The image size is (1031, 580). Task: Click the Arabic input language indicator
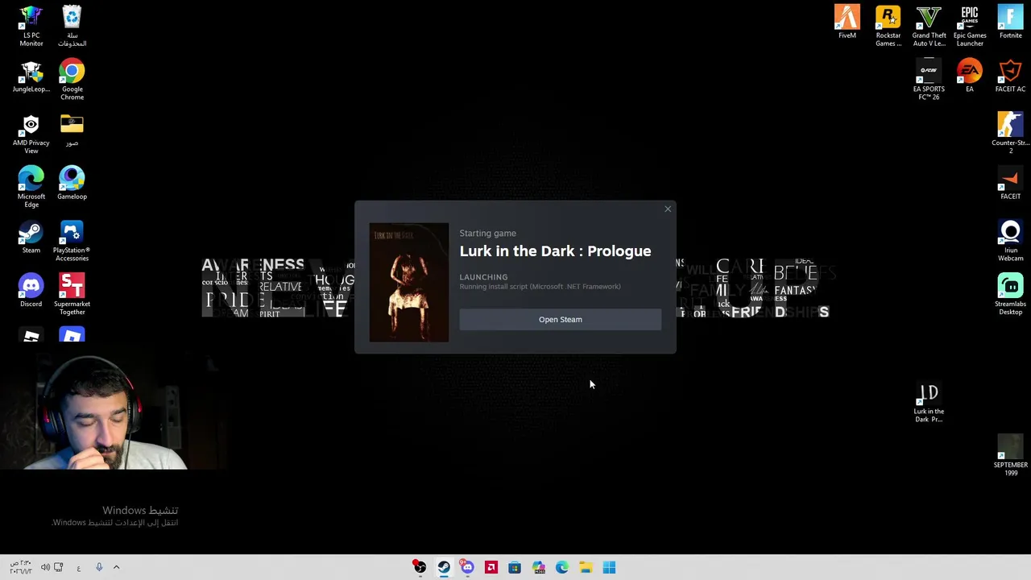pyautogui.click(x=78, y=568)
